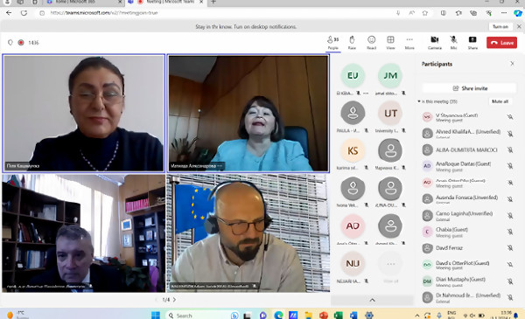Open the React emoji menu
This screenshot has width=525, height=319.
point(371,43)
